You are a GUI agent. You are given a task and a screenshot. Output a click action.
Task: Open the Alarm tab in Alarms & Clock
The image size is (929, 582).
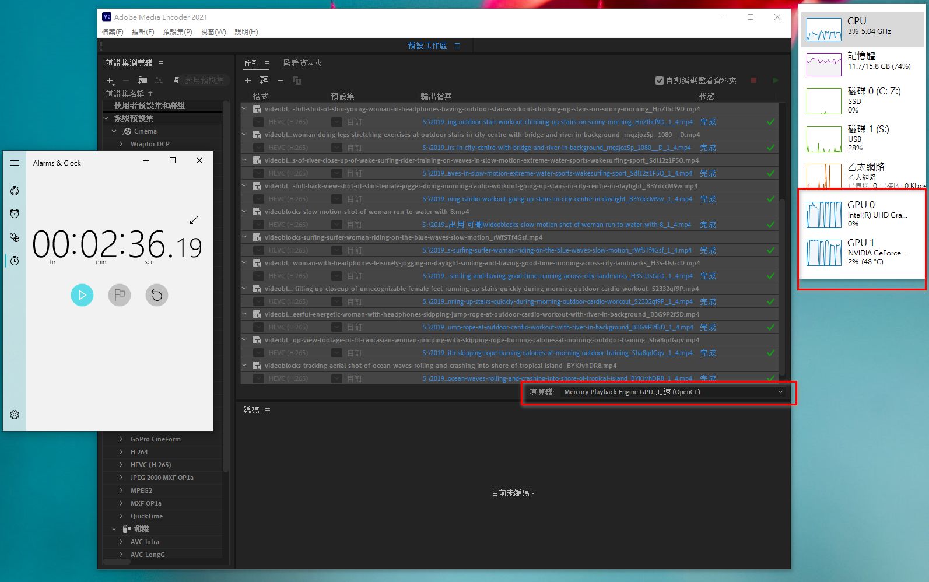(x=15, y=214)
